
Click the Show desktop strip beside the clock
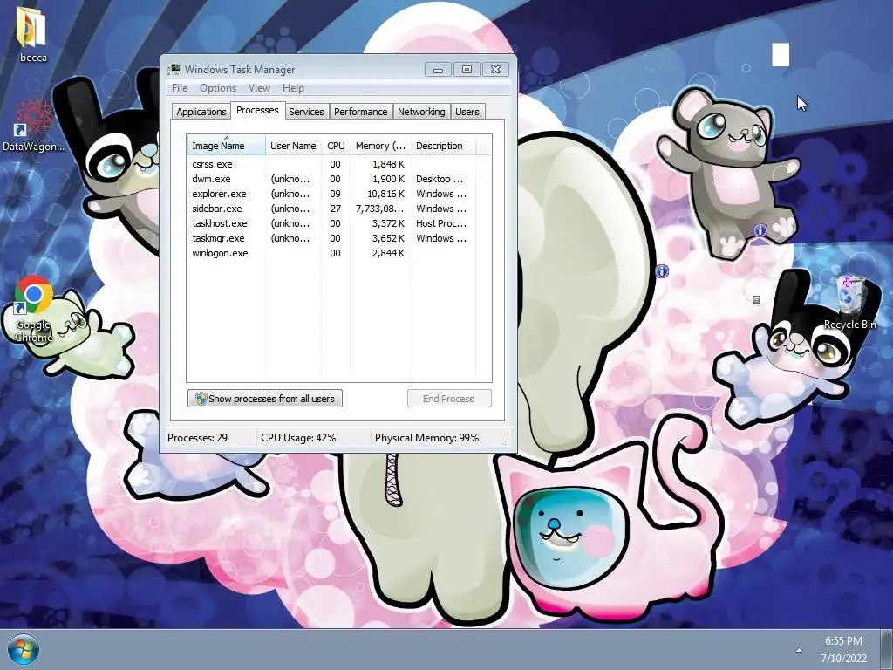tap(887, 649)
